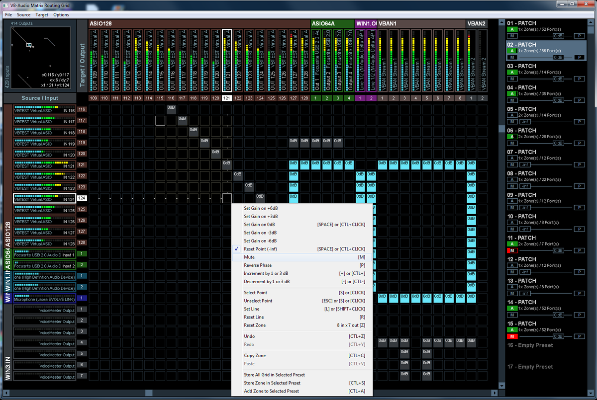
Task: Click output column number 115
Action: click(x=160, y=98)
